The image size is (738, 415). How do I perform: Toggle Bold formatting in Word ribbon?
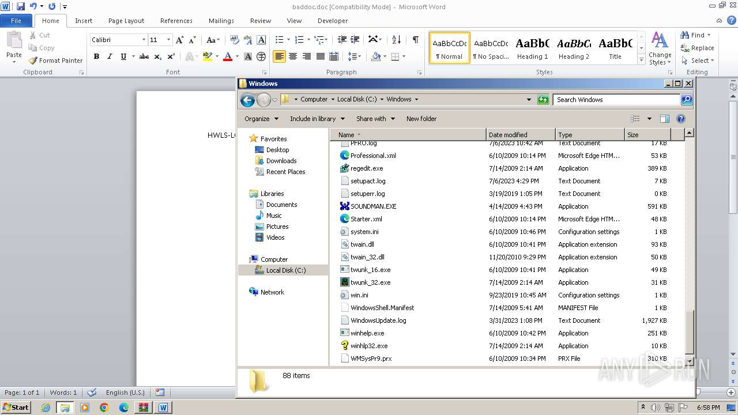(x=96, y=56)
